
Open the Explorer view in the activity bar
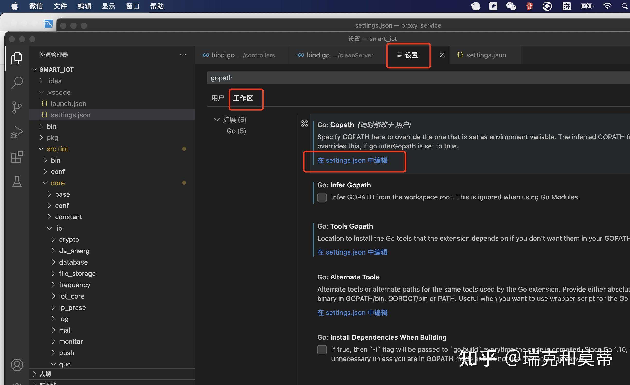pos(17,58)
